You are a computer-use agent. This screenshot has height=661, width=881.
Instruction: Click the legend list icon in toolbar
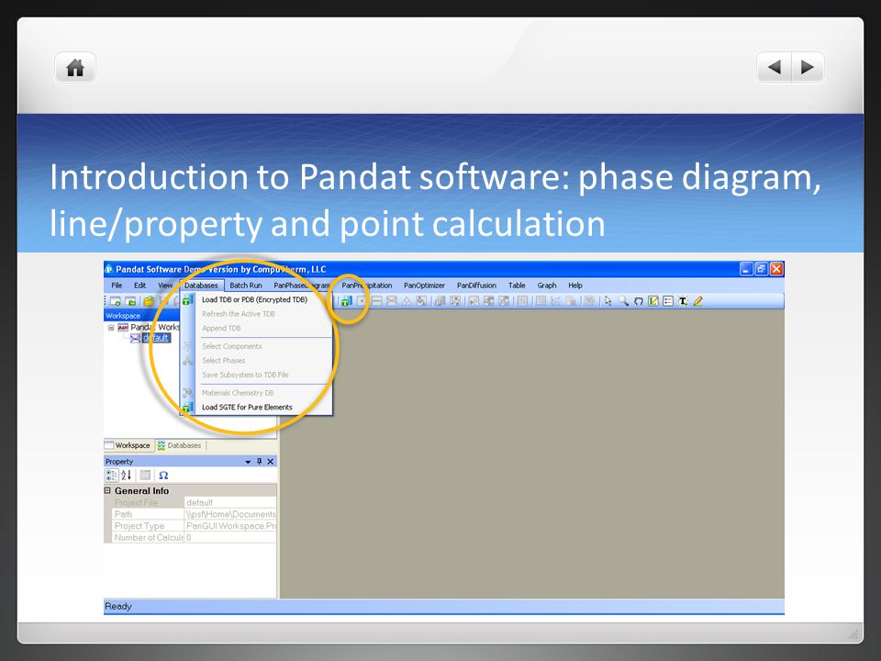coord(668,301)
